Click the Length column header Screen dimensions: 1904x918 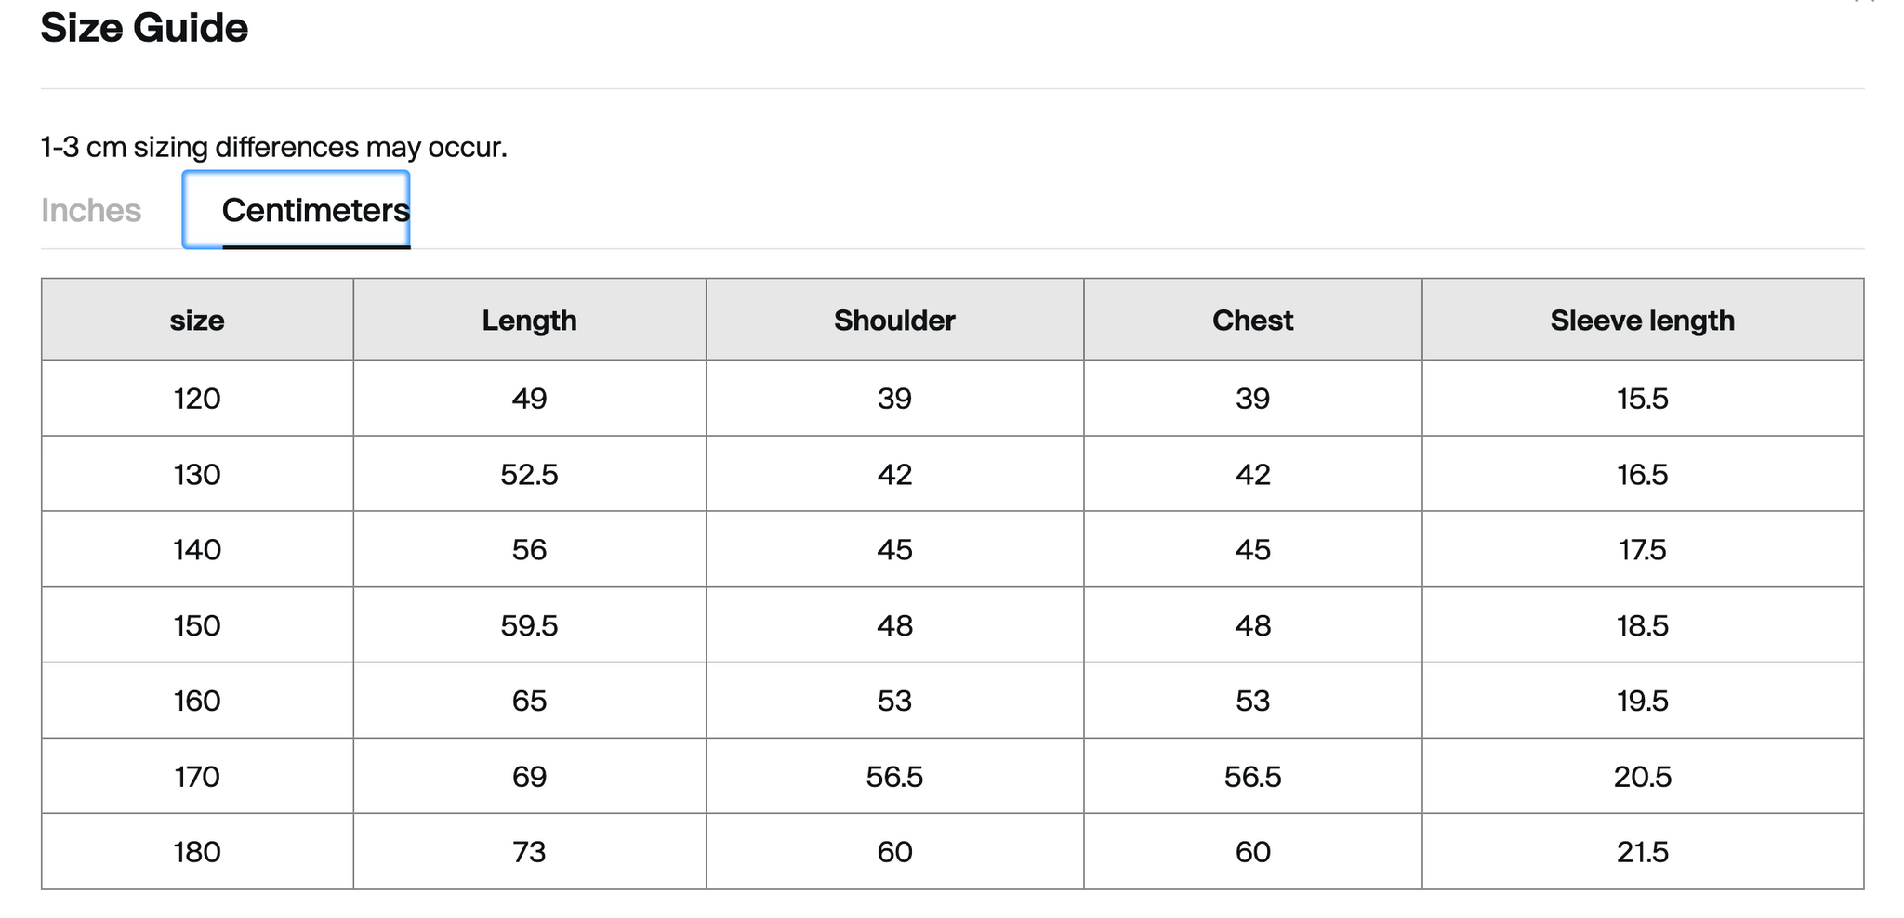tap(530, 320)
